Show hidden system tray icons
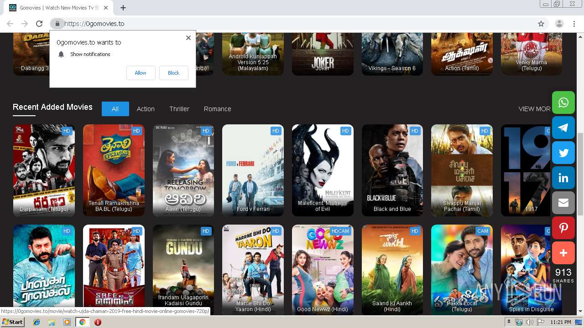Screen dimensions: 584x328 (509, 322)
